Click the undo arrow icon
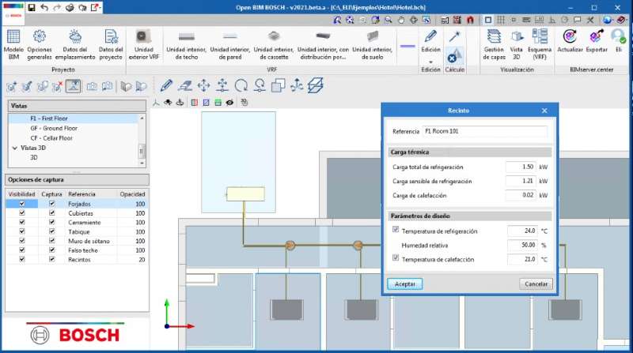Screen dimensions: 633x353 (44, 8)
